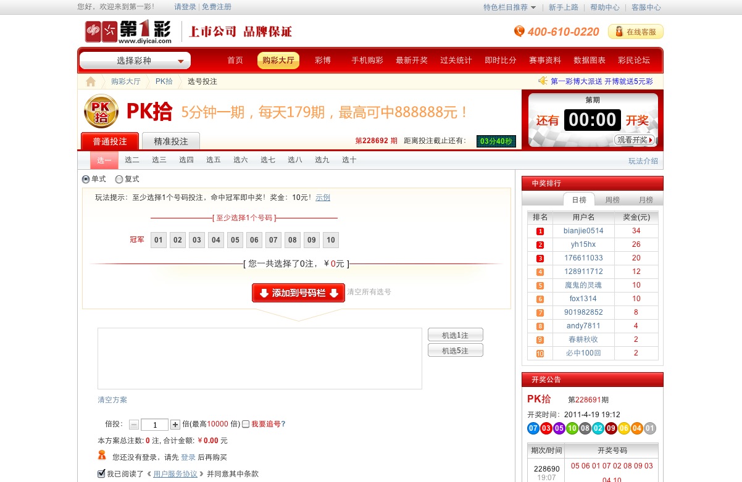Switch to the 精准投注 tab

point(171,141)
